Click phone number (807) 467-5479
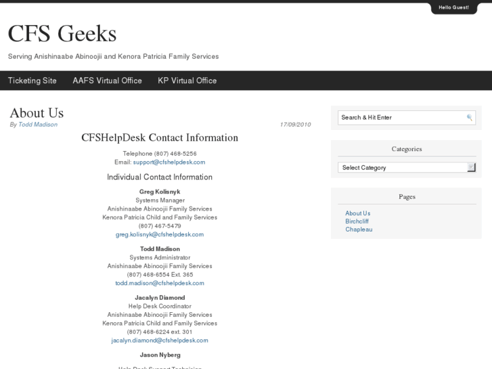Image resolution: width=492 pixels, height=369 pixels. (160, 226)
